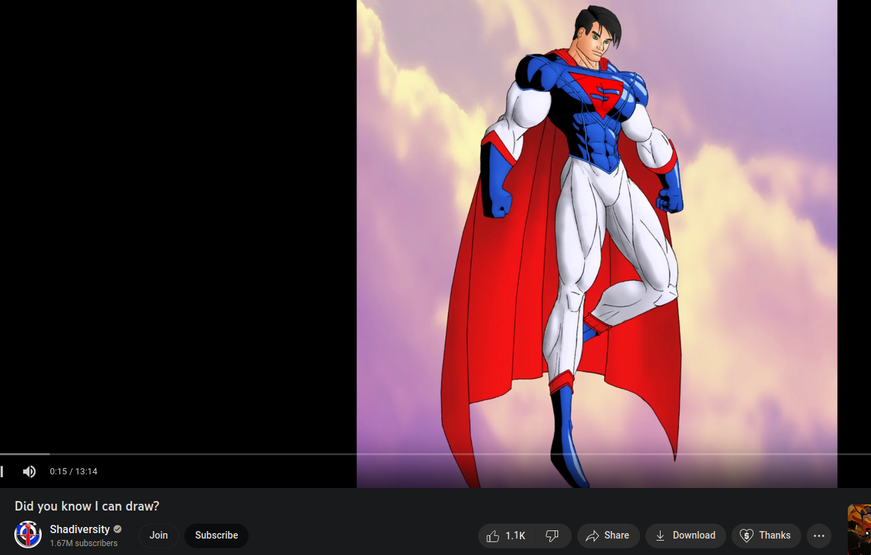
Task: Mute the video volume speaker icon
Action: [29, 472]
